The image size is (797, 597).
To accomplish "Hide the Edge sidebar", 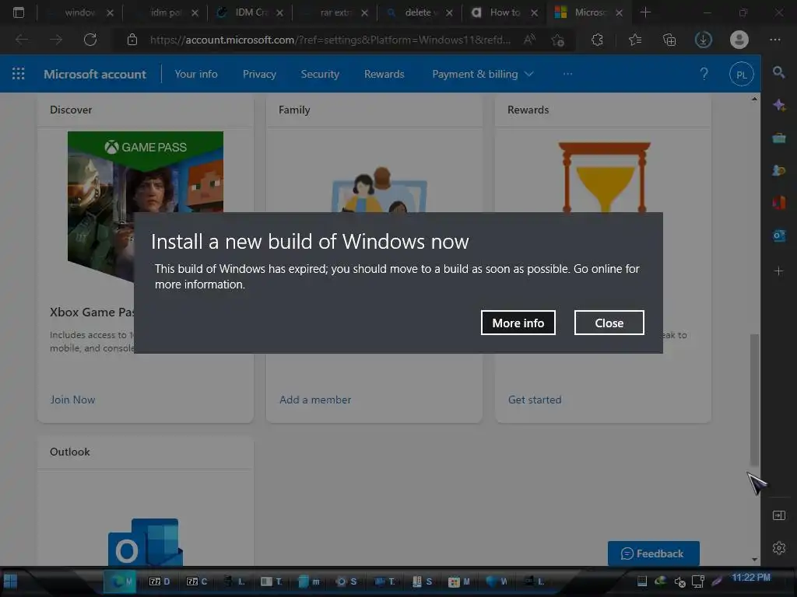I will 778,515.
